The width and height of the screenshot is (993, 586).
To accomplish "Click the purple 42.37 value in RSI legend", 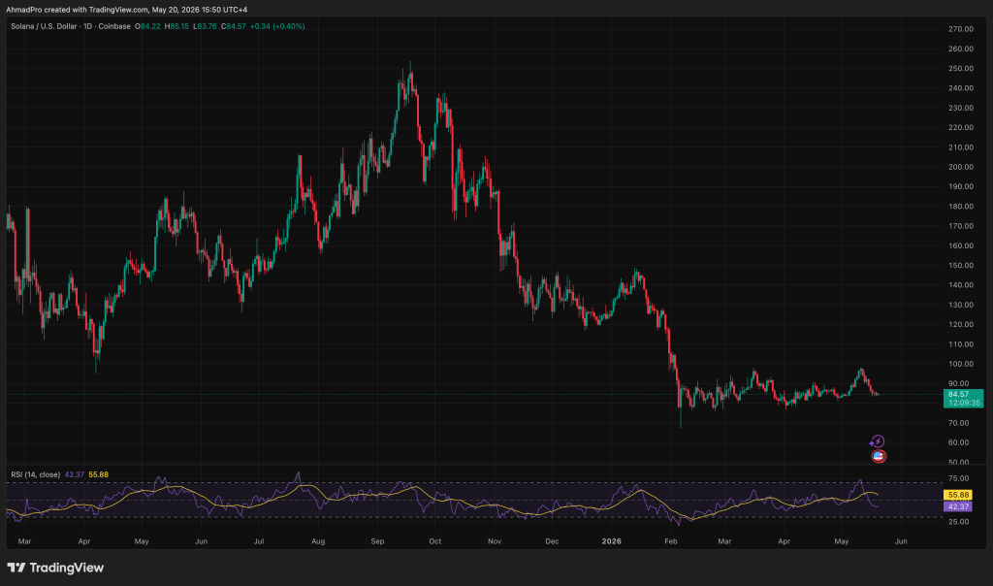I will [x=74, y=474].
